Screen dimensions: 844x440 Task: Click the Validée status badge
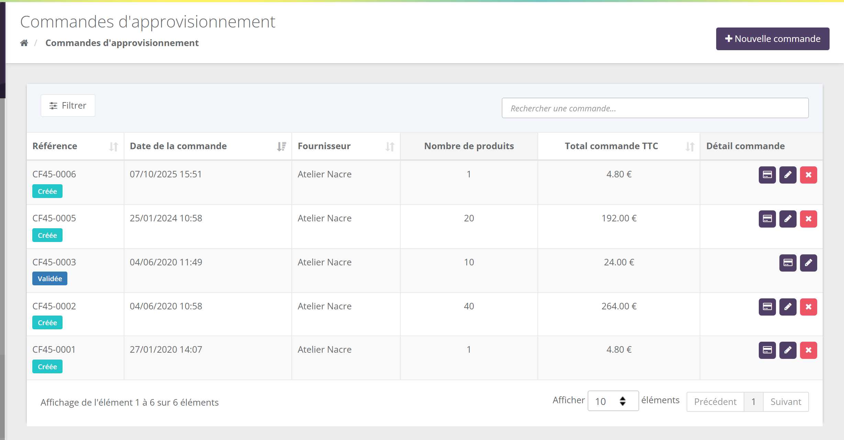click(50, 279)
